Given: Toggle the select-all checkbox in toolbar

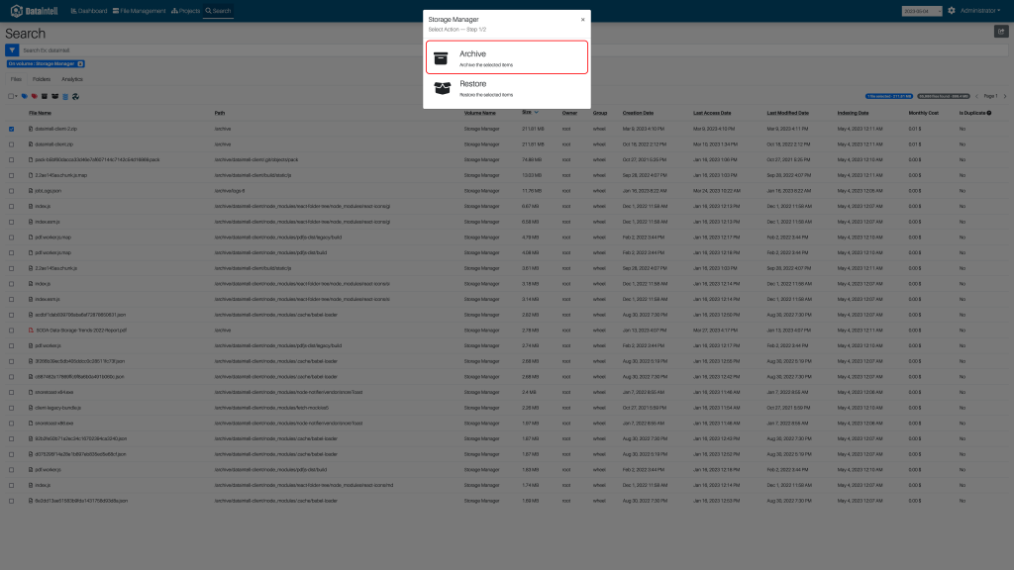Looking at the screenshot, I should pyautogui.click(x=10, y=96).
